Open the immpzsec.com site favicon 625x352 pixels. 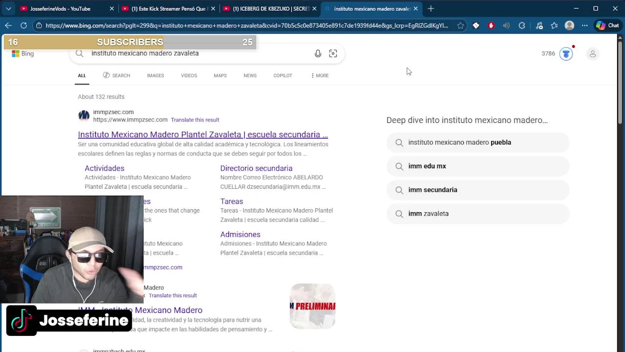pos(84,116)
